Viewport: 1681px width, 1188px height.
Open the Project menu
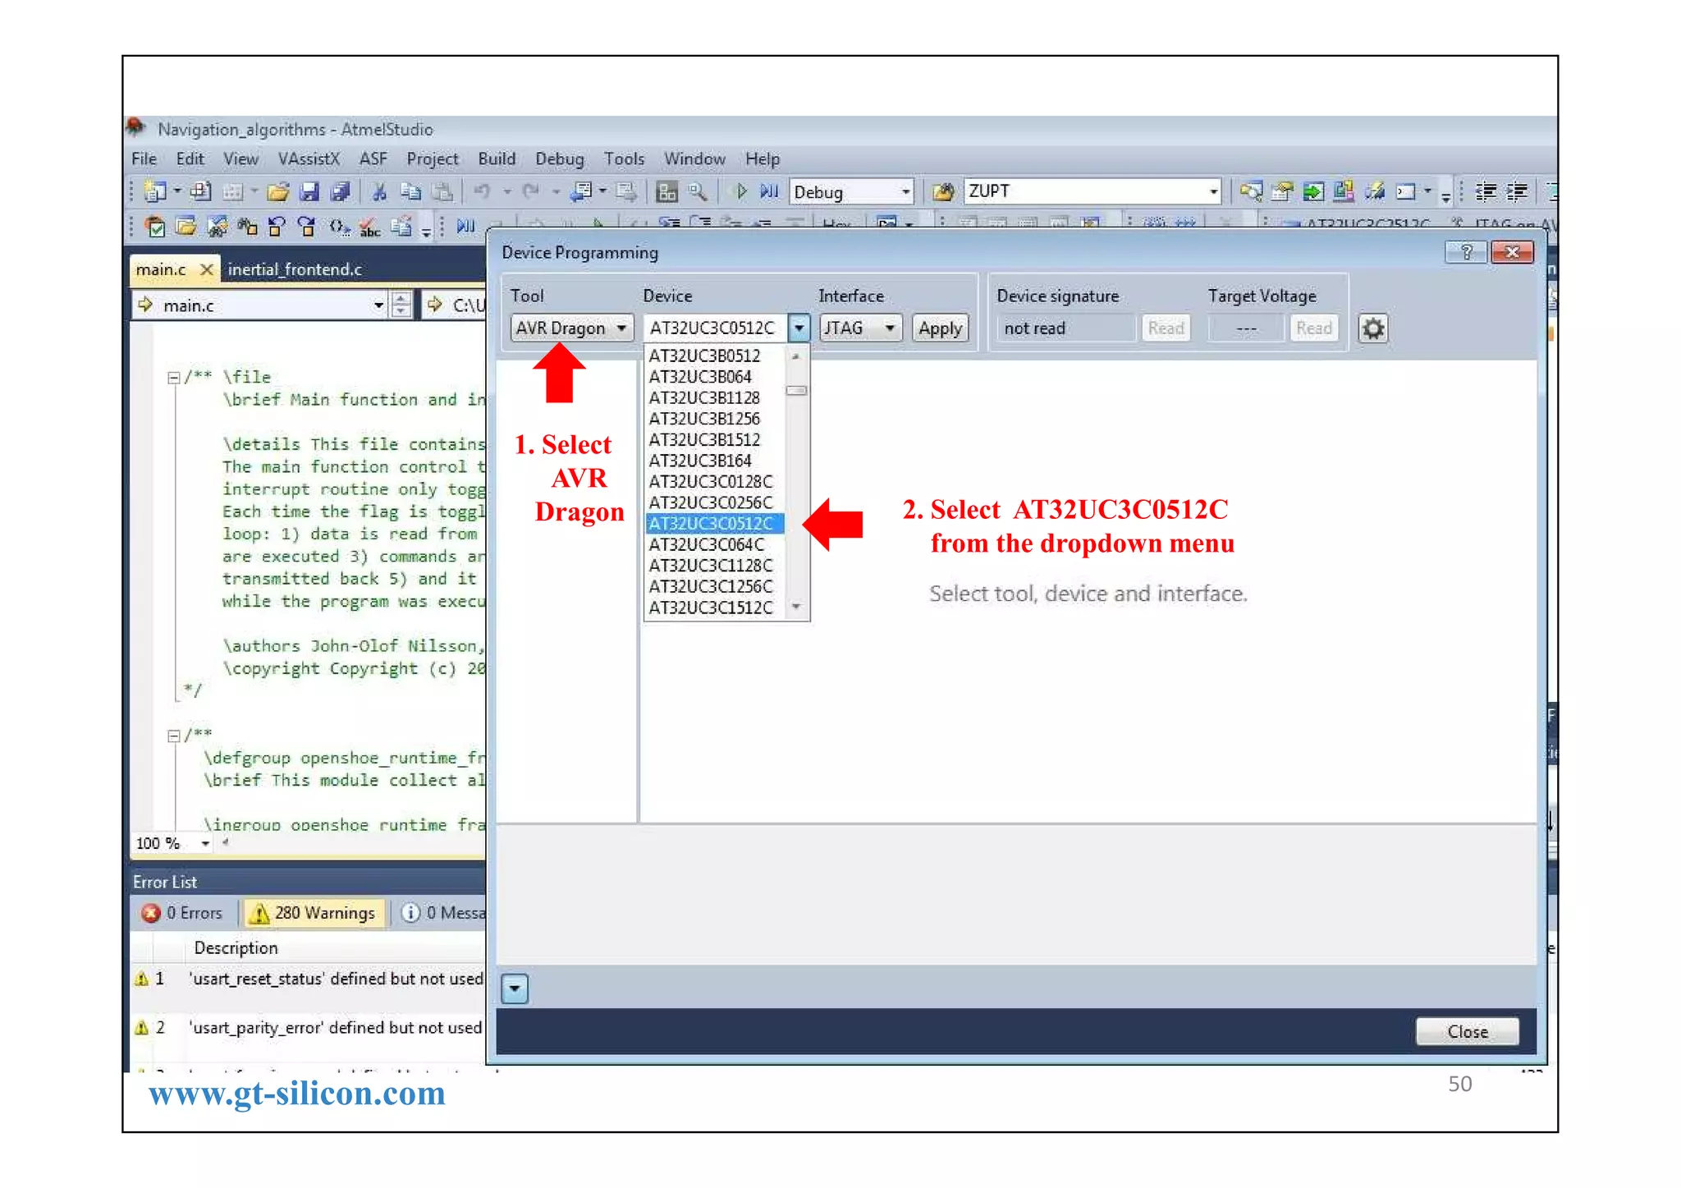click(x=433, y=159)
